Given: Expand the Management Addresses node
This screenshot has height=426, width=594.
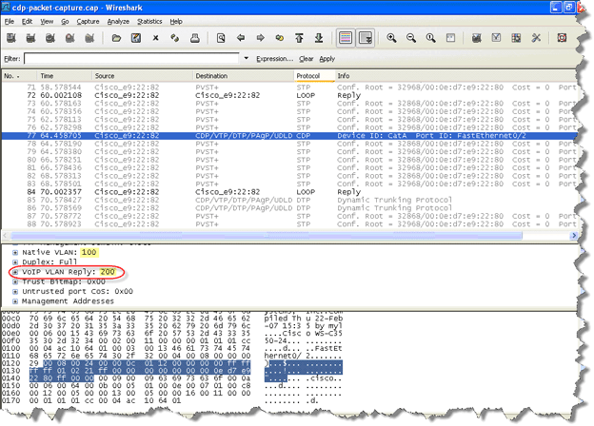Looking at the screenshot, I should point(15,301).
